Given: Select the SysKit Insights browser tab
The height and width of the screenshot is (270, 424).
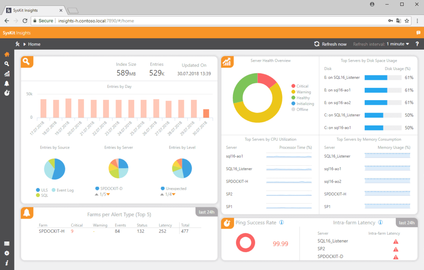Looking at the screenshot, I should (34, 10).
